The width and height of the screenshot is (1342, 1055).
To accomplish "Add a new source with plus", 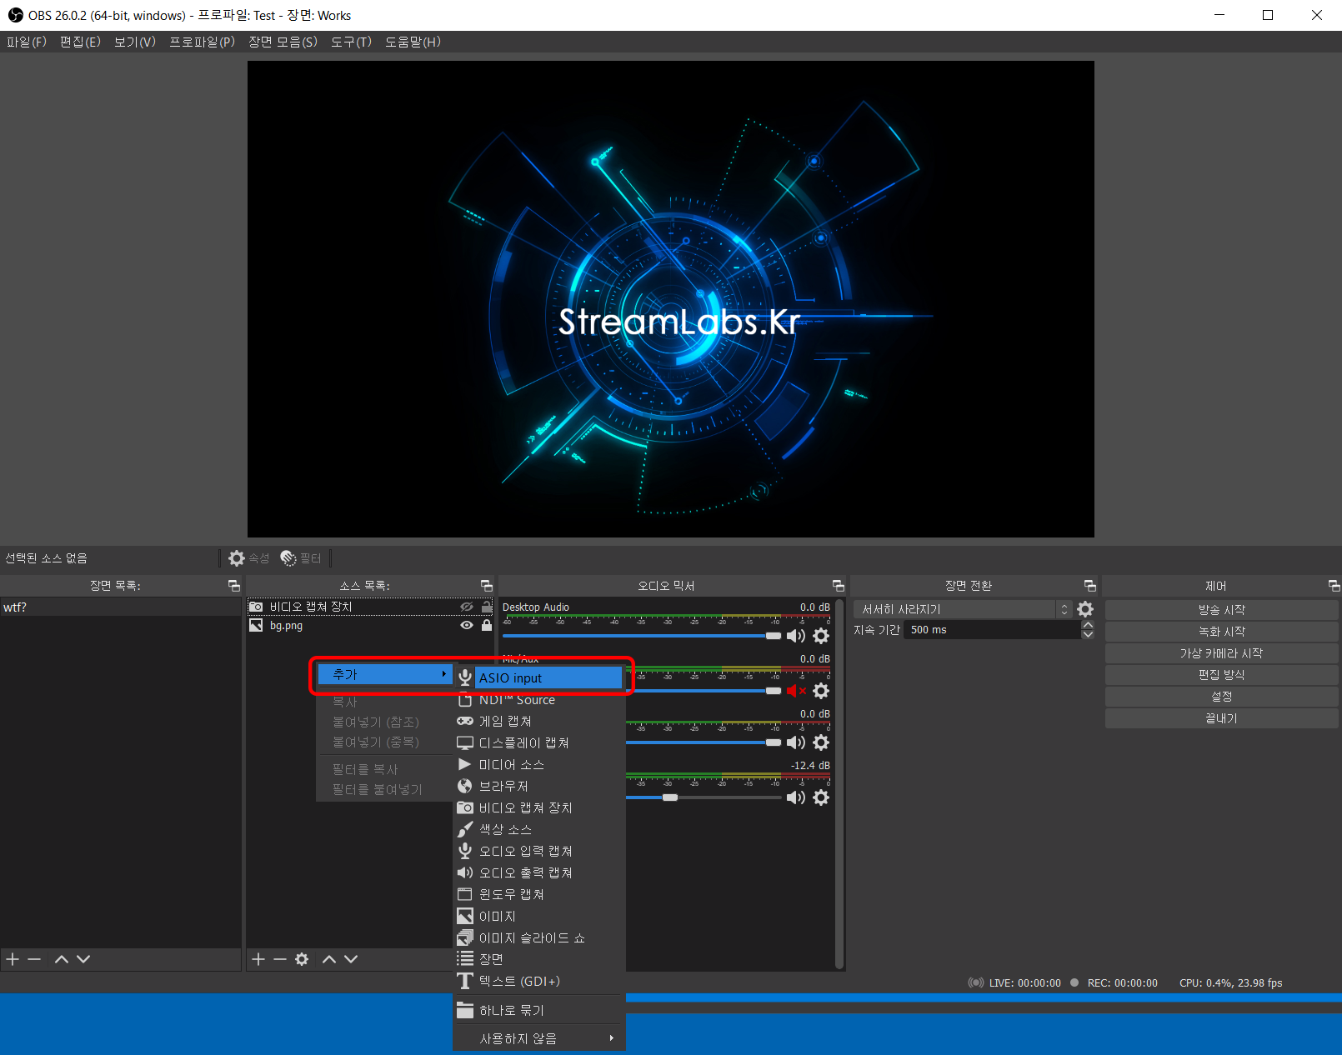I will (x=258, y=959).
